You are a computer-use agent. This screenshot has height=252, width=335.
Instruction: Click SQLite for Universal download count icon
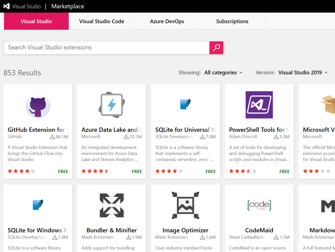tap(202, 137)
